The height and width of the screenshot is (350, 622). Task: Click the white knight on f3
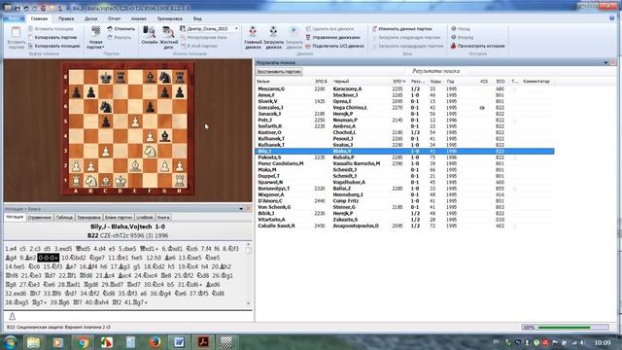pyautogui.click(x=150, y=152)
